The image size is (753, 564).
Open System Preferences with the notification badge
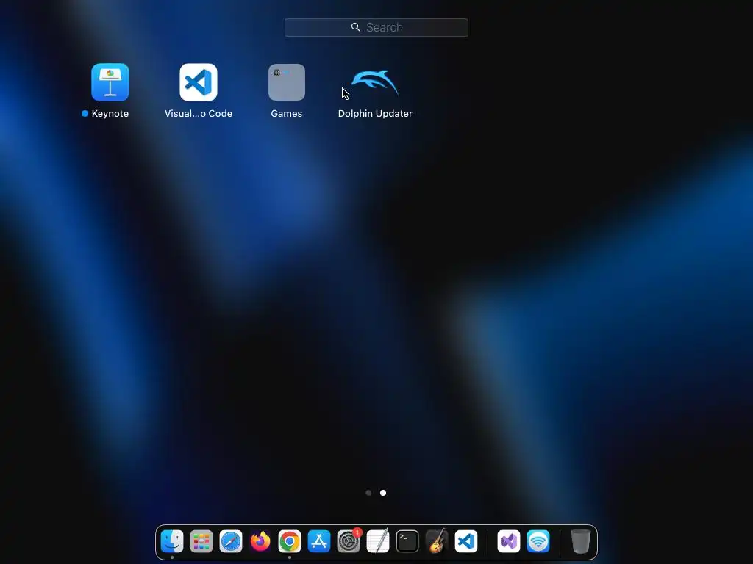(x=349, y=541)
